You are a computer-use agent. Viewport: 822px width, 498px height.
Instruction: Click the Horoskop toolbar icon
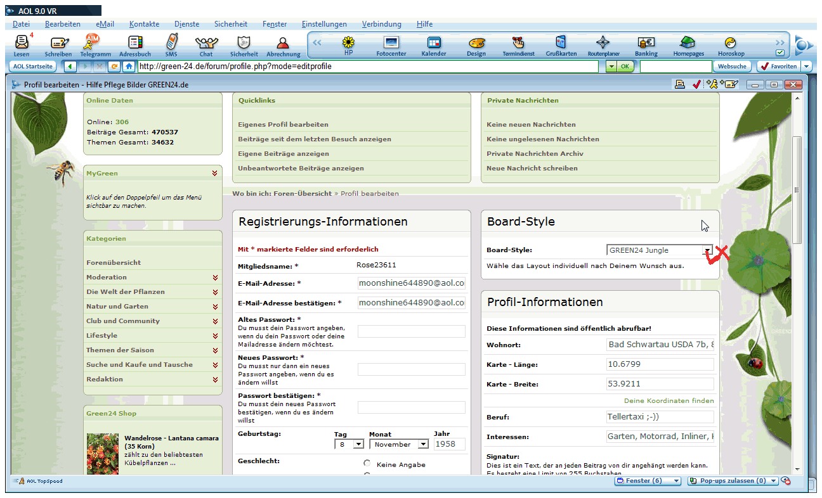[x=731, y=44]
